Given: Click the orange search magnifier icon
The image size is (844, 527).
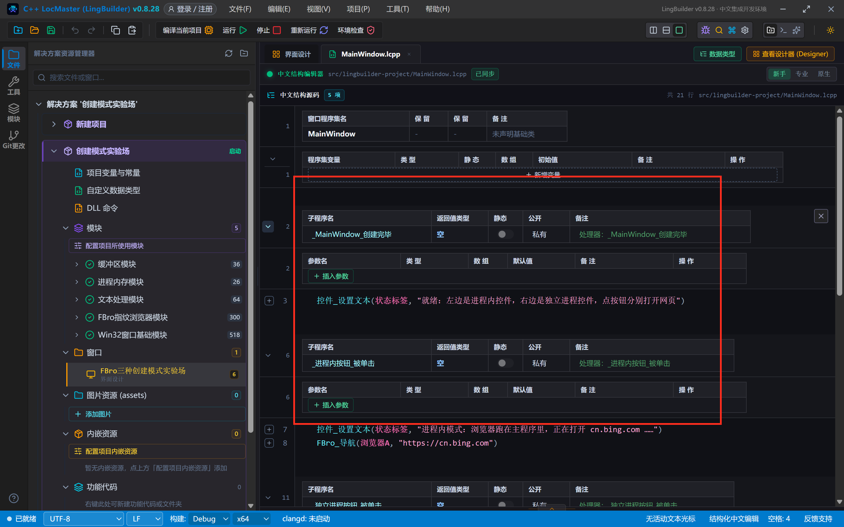Looking at the screenshot, I should pyautogui.click(x=719, y=30).
